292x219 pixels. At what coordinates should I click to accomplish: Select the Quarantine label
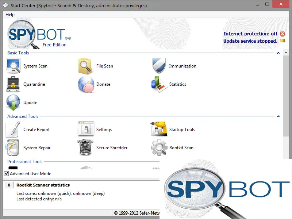tap(34, 84)
